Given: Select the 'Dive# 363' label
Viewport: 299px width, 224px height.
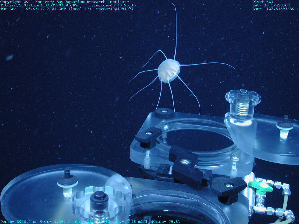Looking at the screenshot, I should (263, 2).
